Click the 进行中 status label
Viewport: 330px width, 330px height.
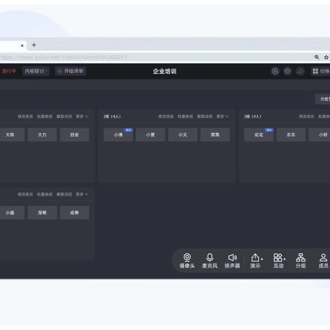coord(9,71)
